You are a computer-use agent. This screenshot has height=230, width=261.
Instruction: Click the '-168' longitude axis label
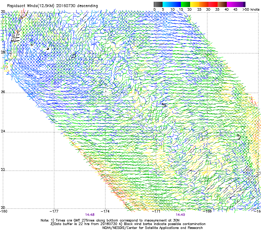[x=207, y=211]
